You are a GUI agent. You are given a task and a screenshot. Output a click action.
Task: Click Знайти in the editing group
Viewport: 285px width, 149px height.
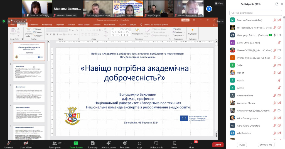point(177,29)
